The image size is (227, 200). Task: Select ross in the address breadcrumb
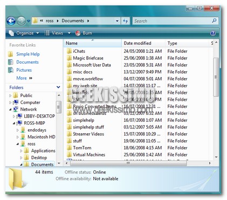pyautogui.click(x=50, y=21)
